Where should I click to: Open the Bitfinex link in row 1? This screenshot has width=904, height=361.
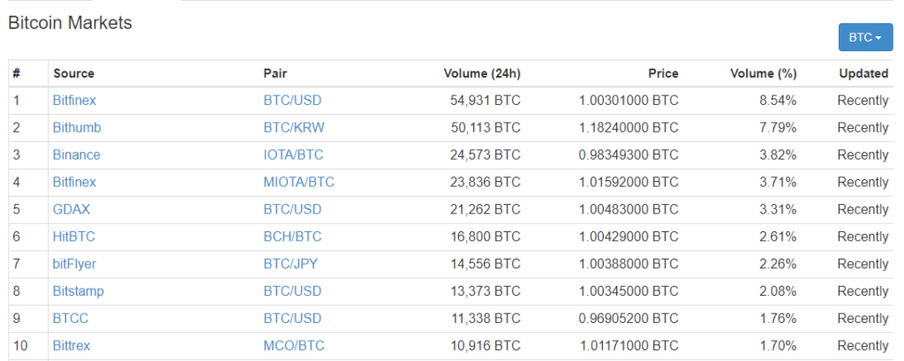pos(74,101)
